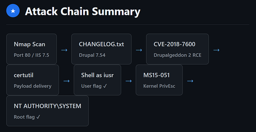
Task: Click the blue star icon
Action: coord(13,11)
